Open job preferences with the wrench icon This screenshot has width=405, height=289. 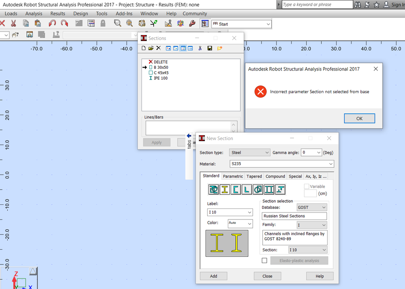[192, 23]
